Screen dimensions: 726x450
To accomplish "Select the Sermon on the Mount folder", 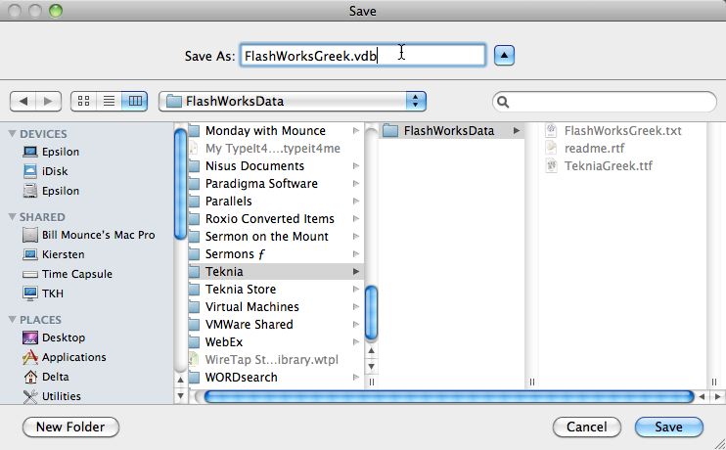I will 266,236.
